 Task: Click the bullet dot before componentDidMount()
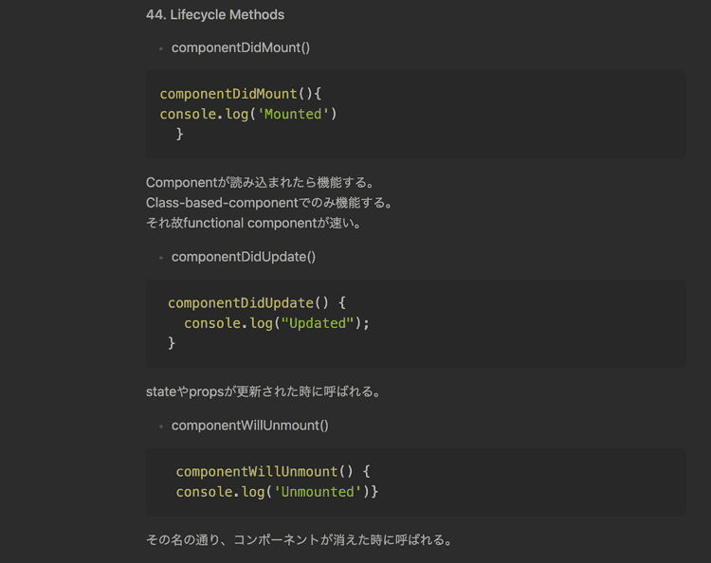161,48
